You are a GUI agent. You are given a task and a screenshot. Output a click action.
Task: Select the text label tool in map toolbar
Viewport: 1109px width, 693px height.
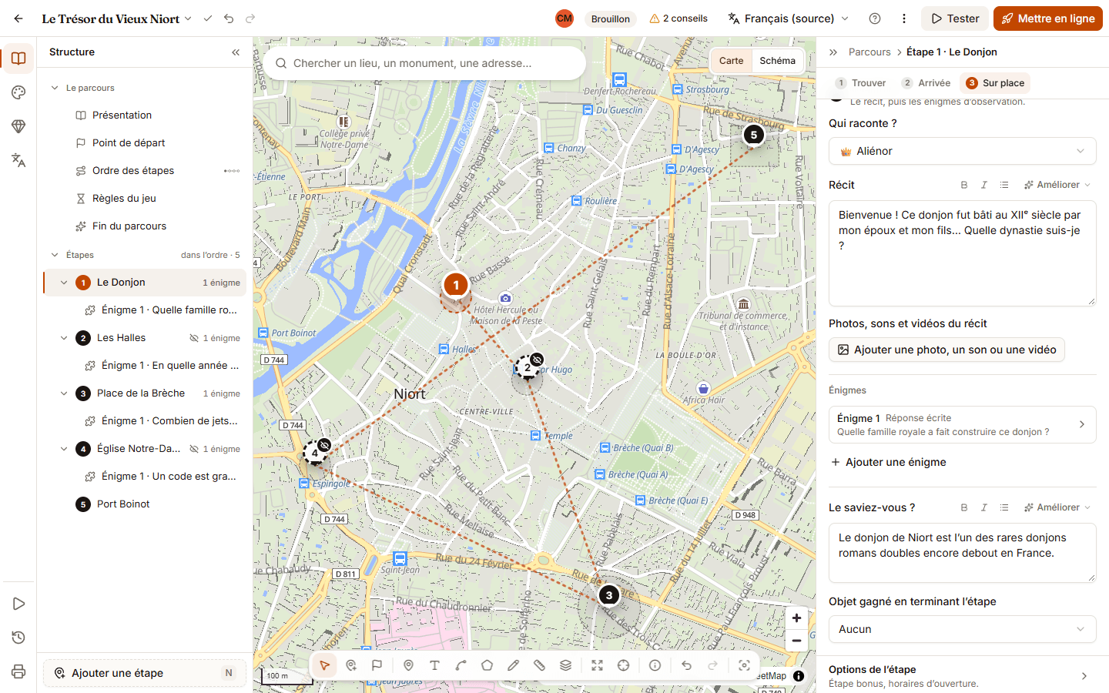click(434, 665)
